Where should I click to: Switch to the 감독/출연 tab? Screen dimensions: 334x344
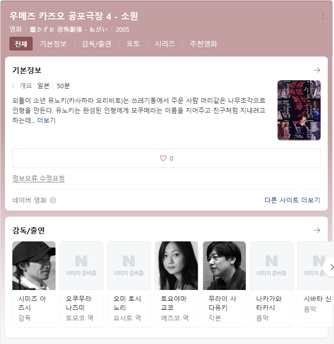click(x=97, y=44)
